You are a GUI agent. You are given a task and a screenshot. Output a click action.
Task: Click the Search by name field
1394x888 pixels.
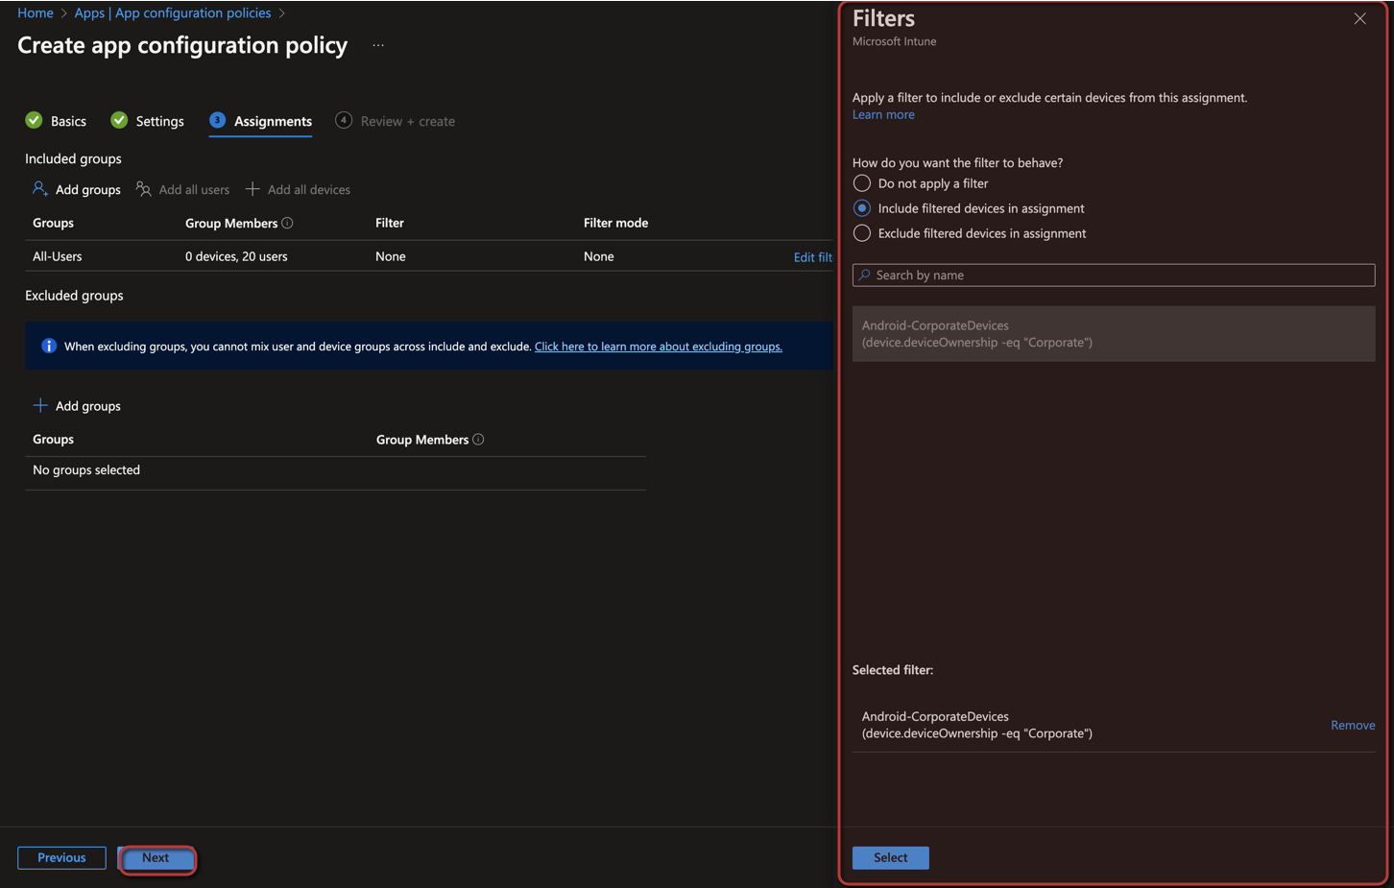click(x=1114, y=276)
